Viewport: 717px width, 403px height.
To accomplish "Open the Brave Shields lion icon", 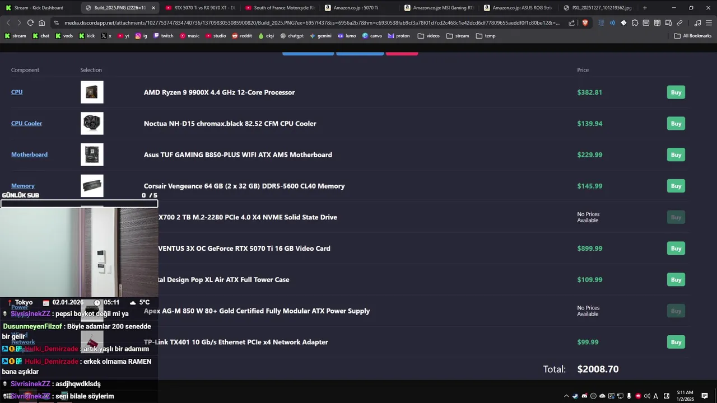I will coord(585,23).
